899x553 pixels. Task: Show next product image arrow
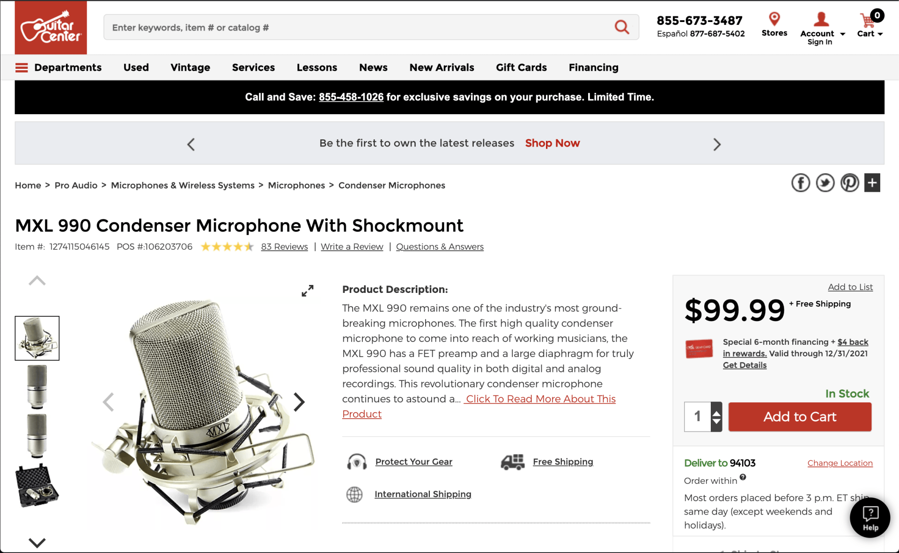[299, 402]
